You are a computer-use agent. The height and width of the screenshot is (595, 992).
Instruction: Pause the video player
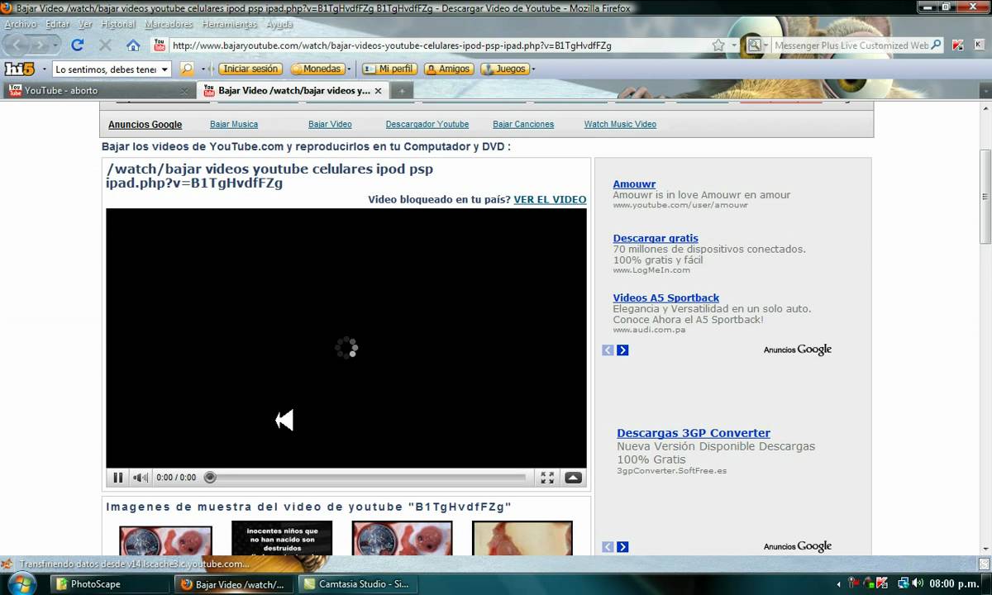[118, 478]
